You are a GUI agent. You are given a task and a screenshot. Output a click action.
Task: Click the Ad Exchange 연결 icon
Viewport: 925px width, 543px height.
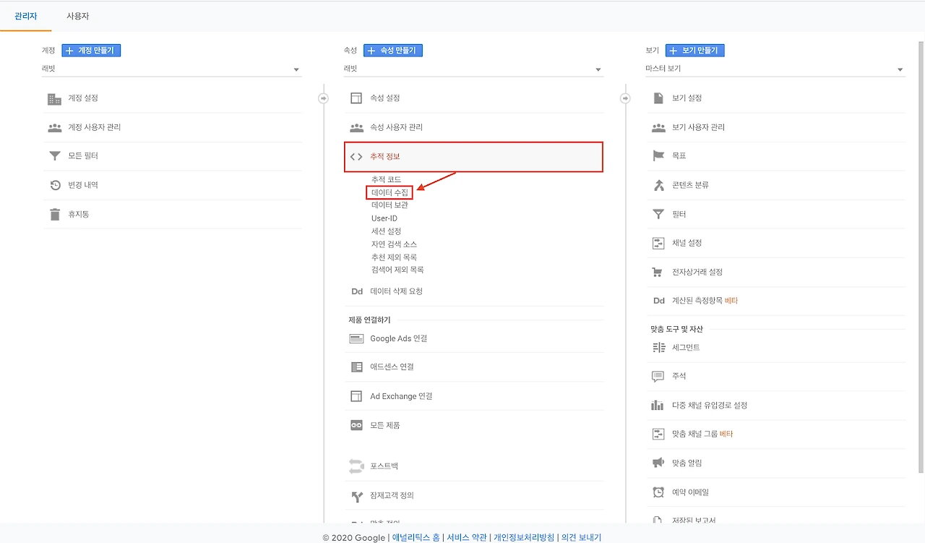[x=356, y=396]
